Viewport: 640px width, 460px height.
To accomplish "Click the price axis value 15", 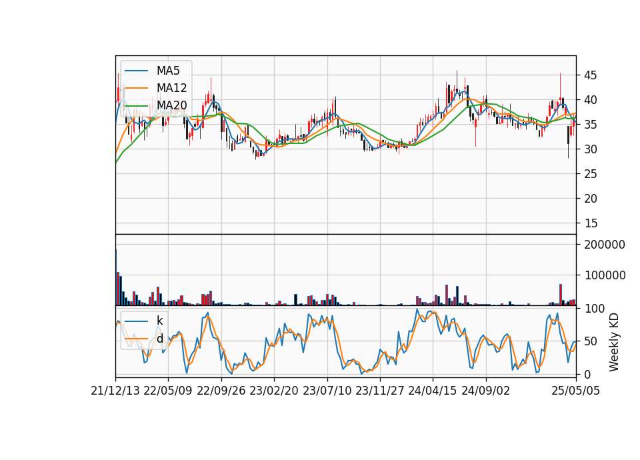I will [591, 223].
